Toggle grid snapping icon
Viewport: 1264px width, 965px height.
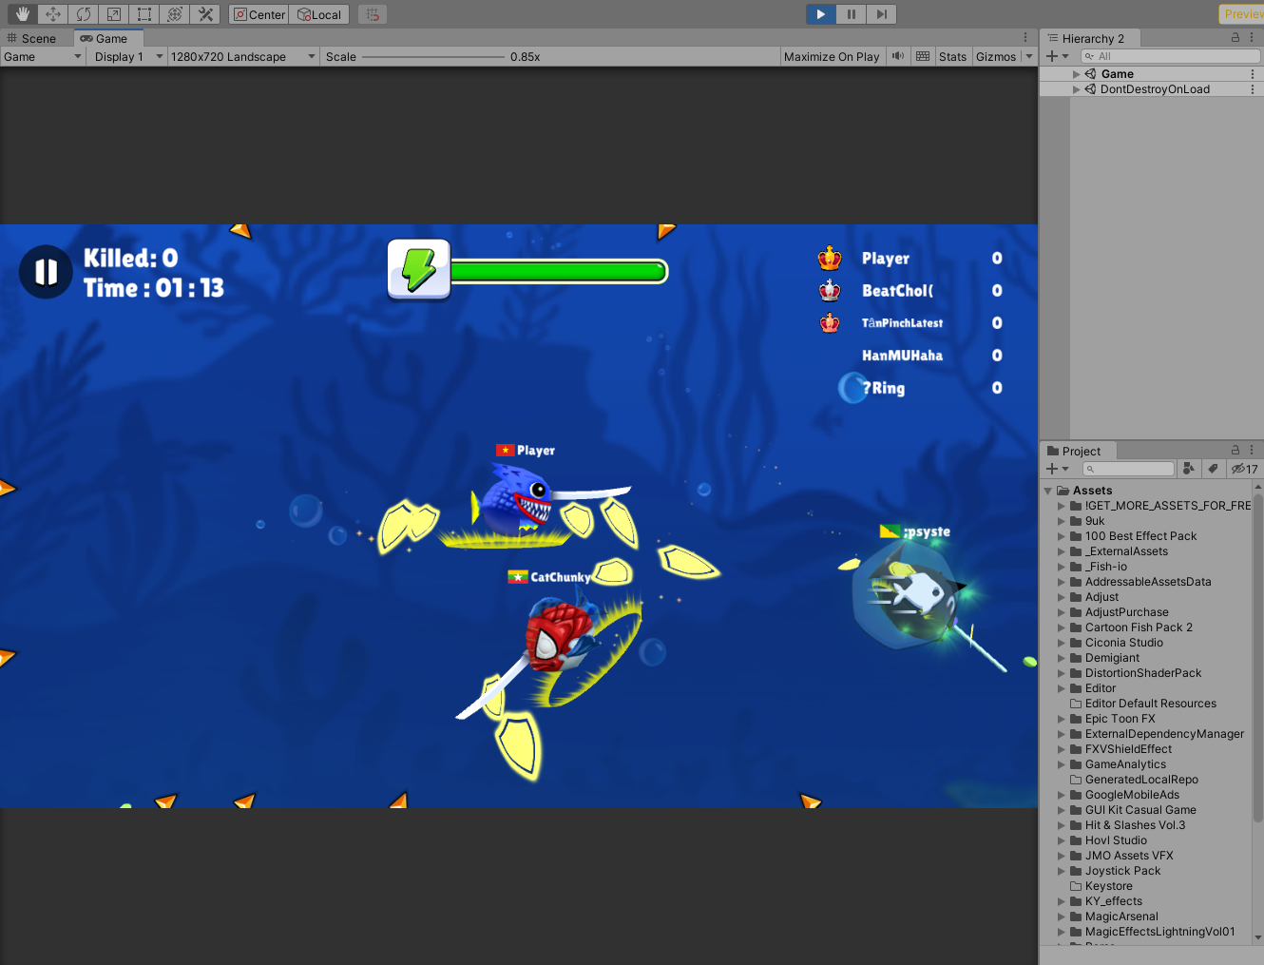[373, 14]
